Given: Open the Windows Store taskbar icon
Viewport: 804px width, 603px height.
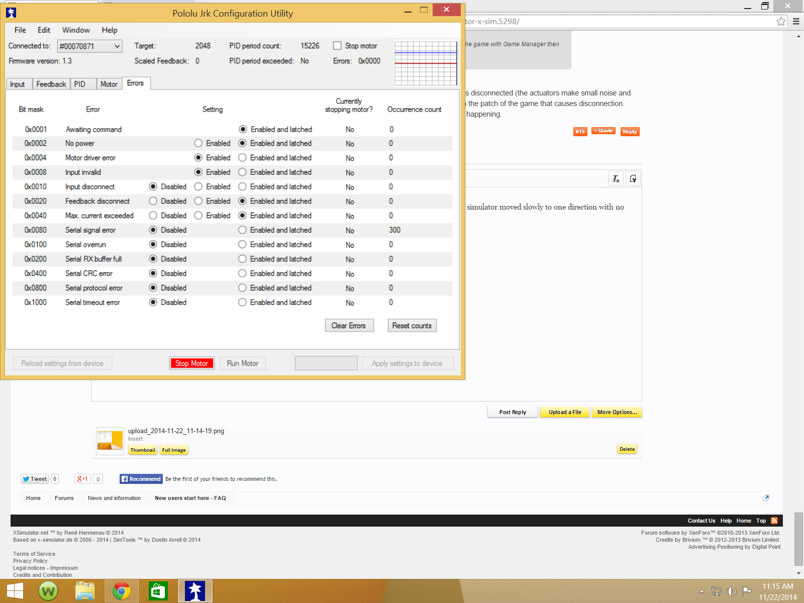Looking at the screenshot, I should (x=158, y=591).
